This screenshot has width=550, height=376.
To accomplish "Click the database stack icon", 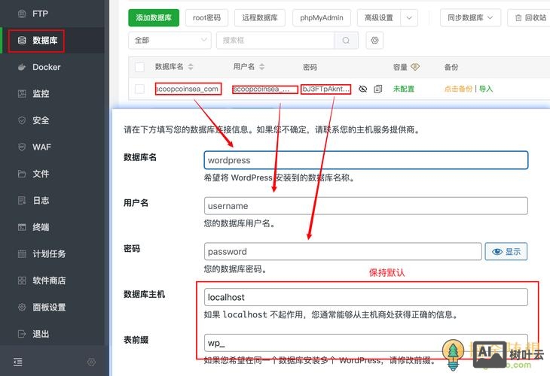I will [22, 41].
